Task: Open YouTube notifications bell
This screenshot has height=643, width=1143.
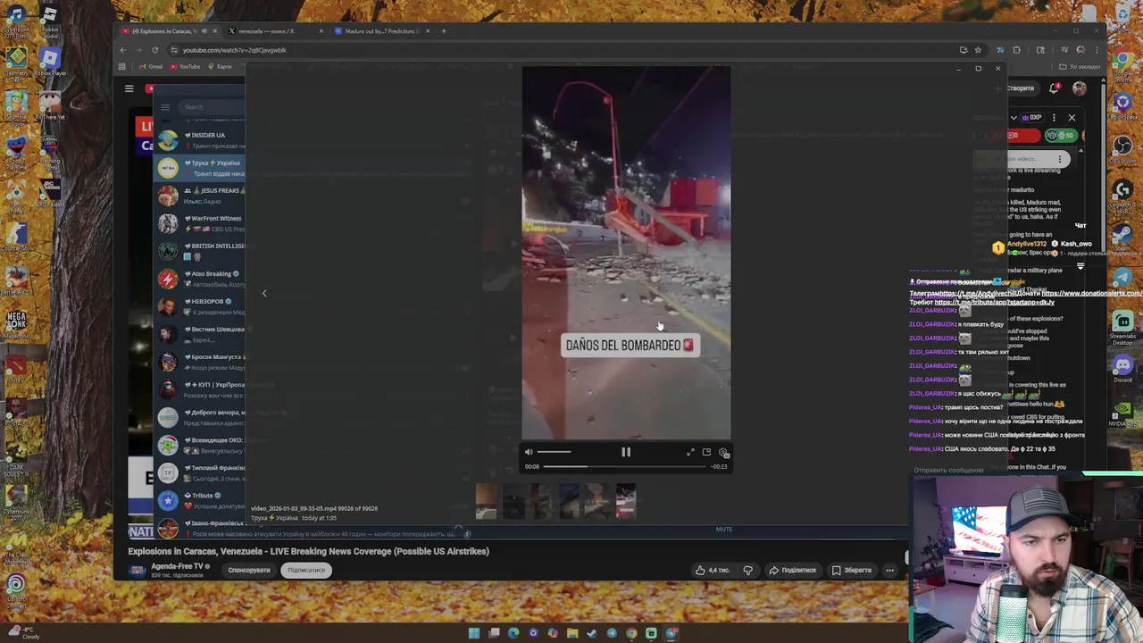Action: pos(1055,88)
